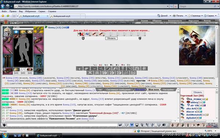
Task: Open the Настройки chat tab
Action: pos(168,89)
